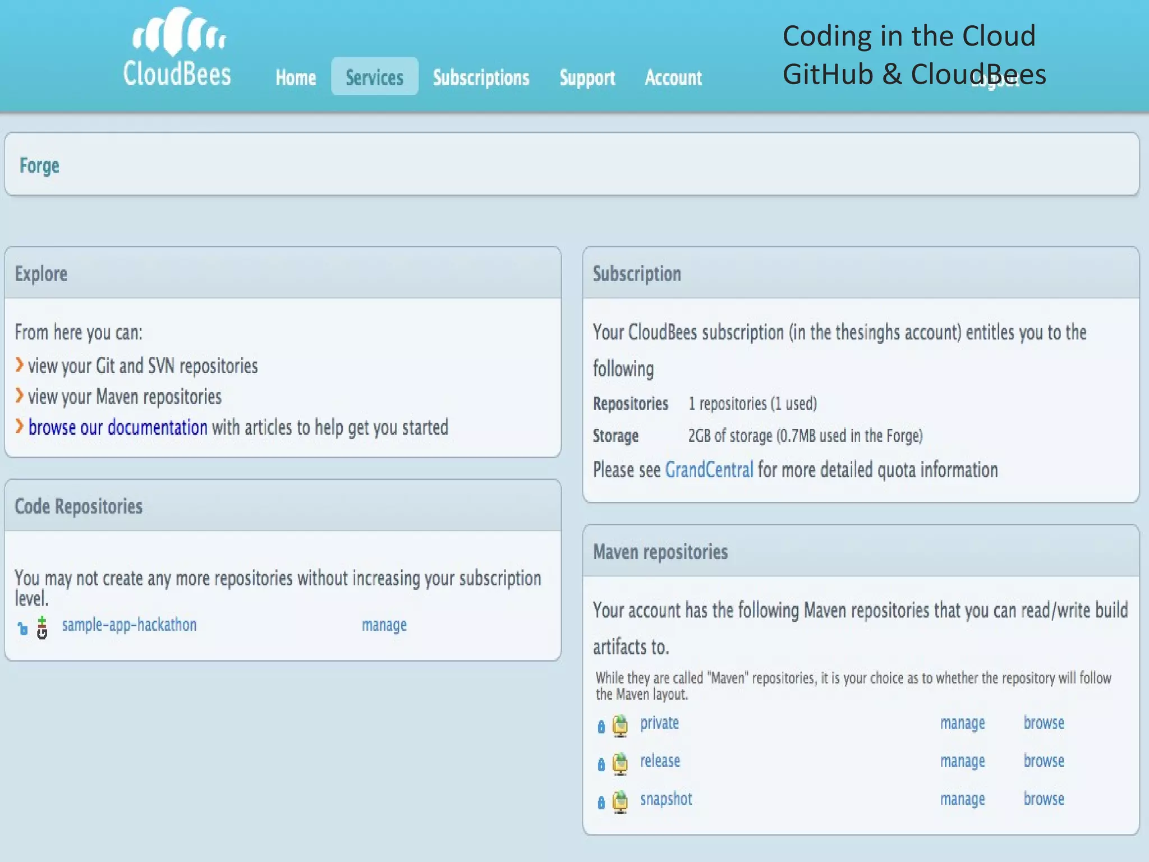Viewport: 1149px width, 862px height.
Task: Click arrow bullet beside browse our documentation
Action: (x=20, y=427)
